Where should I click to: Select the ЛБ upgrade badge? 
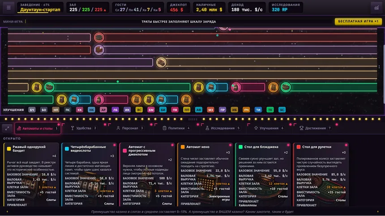coord(115,110)
